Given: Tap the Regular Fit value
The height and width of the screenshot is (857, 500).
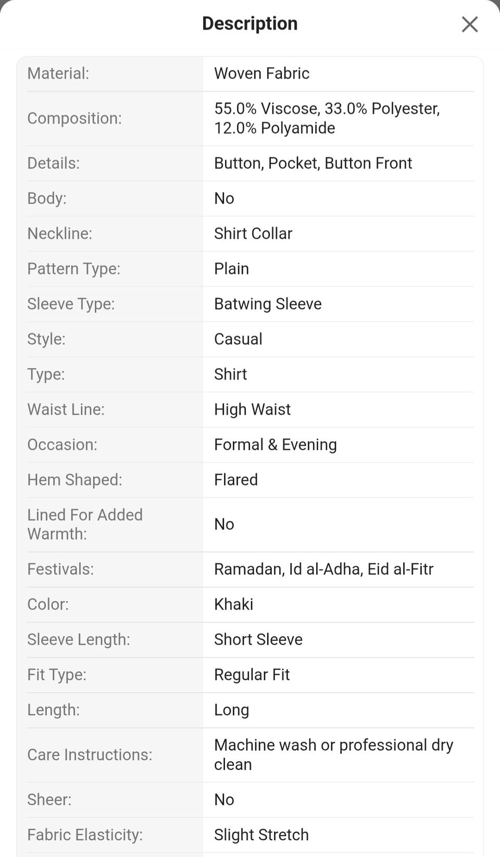Looking at the screenshot, I should tap(252, 675).
